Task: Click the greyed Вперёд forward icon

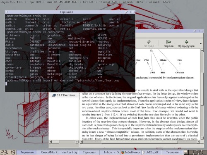Action: 149,42
